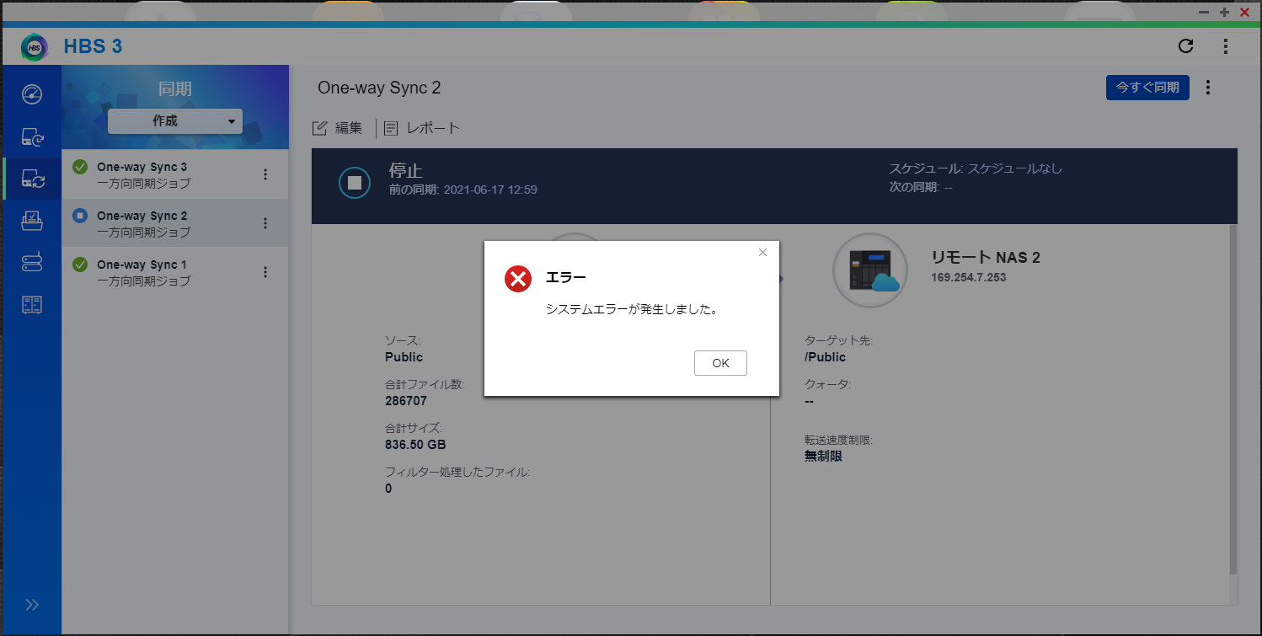
Task: Select the Sync section sidebar icon
Action: (x=32, y=178)
